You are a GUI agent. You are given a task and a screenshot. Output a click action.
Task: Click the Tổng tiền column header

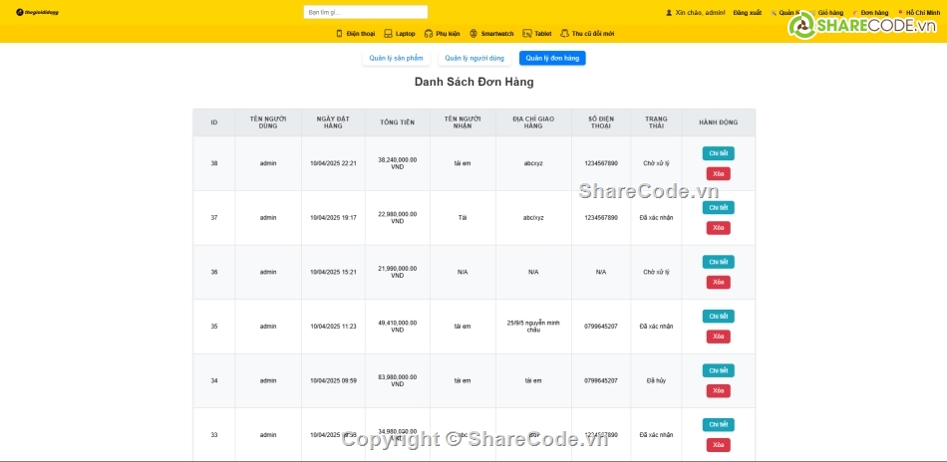[x=397, y=122]
